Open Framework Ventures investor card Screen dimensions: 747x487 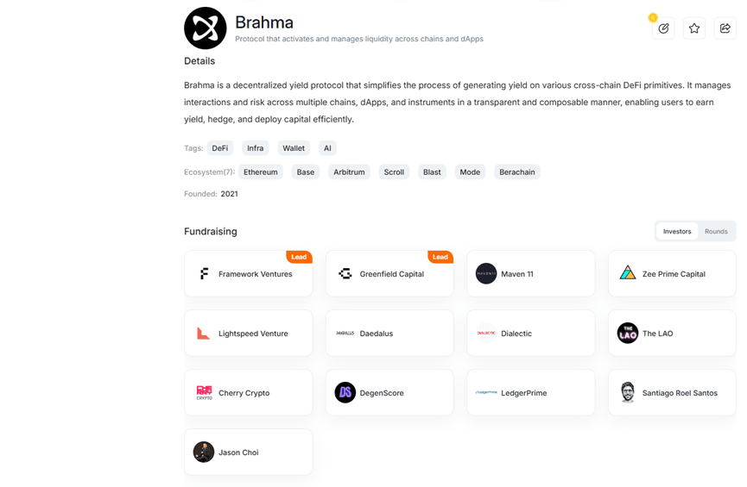click(248, 274)
